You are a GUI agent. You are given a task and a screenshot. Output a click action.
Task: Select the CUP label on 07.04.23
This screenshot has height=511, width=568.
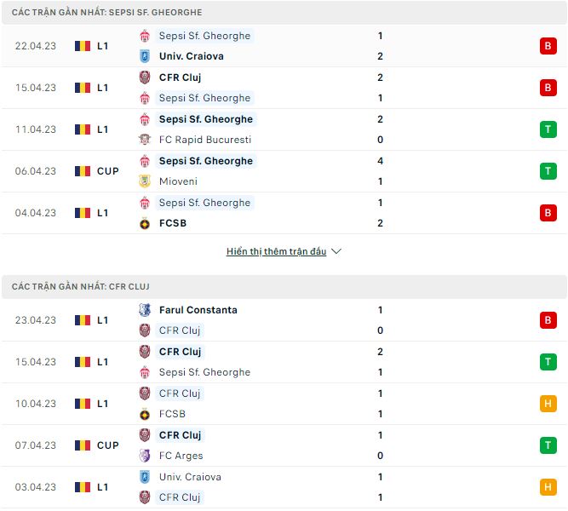107,445
